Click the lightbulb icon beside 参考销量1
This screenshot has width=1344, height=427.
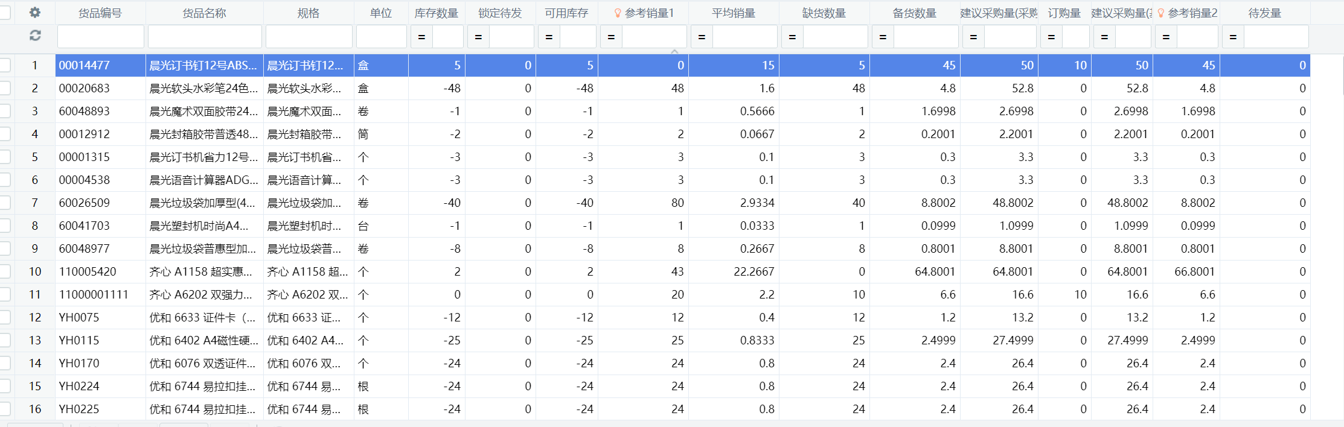click(x=618, y=13)
